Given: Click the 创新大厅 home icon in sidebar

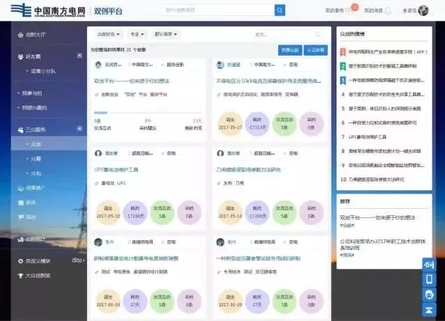Looking at the screenshot, I should 19,33.
